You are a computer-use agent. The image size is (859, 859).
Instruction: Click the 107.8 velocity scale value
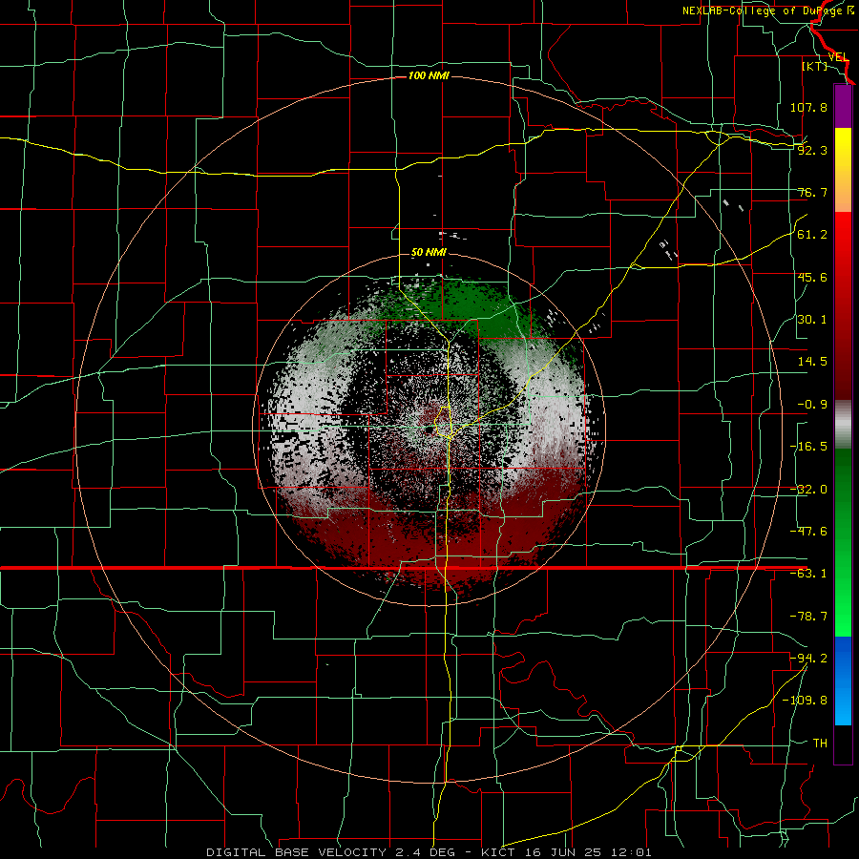pos(808,107)
